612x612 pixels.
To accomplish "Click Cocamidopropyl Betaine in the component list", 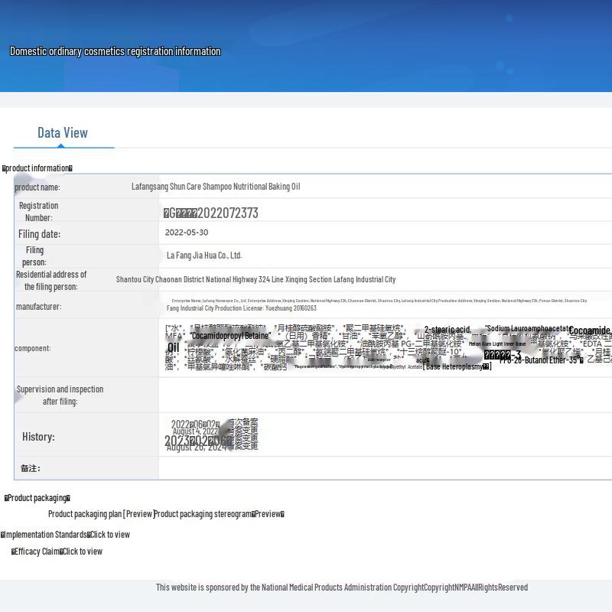I will 229,336.
